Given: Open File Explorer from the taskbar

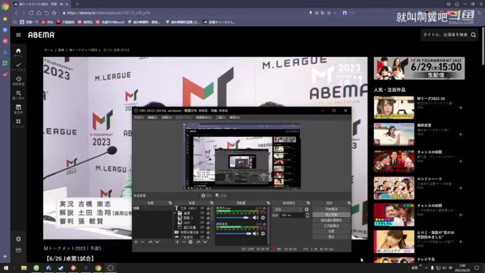Looking at the screenshot, I should tap(24, 268).
